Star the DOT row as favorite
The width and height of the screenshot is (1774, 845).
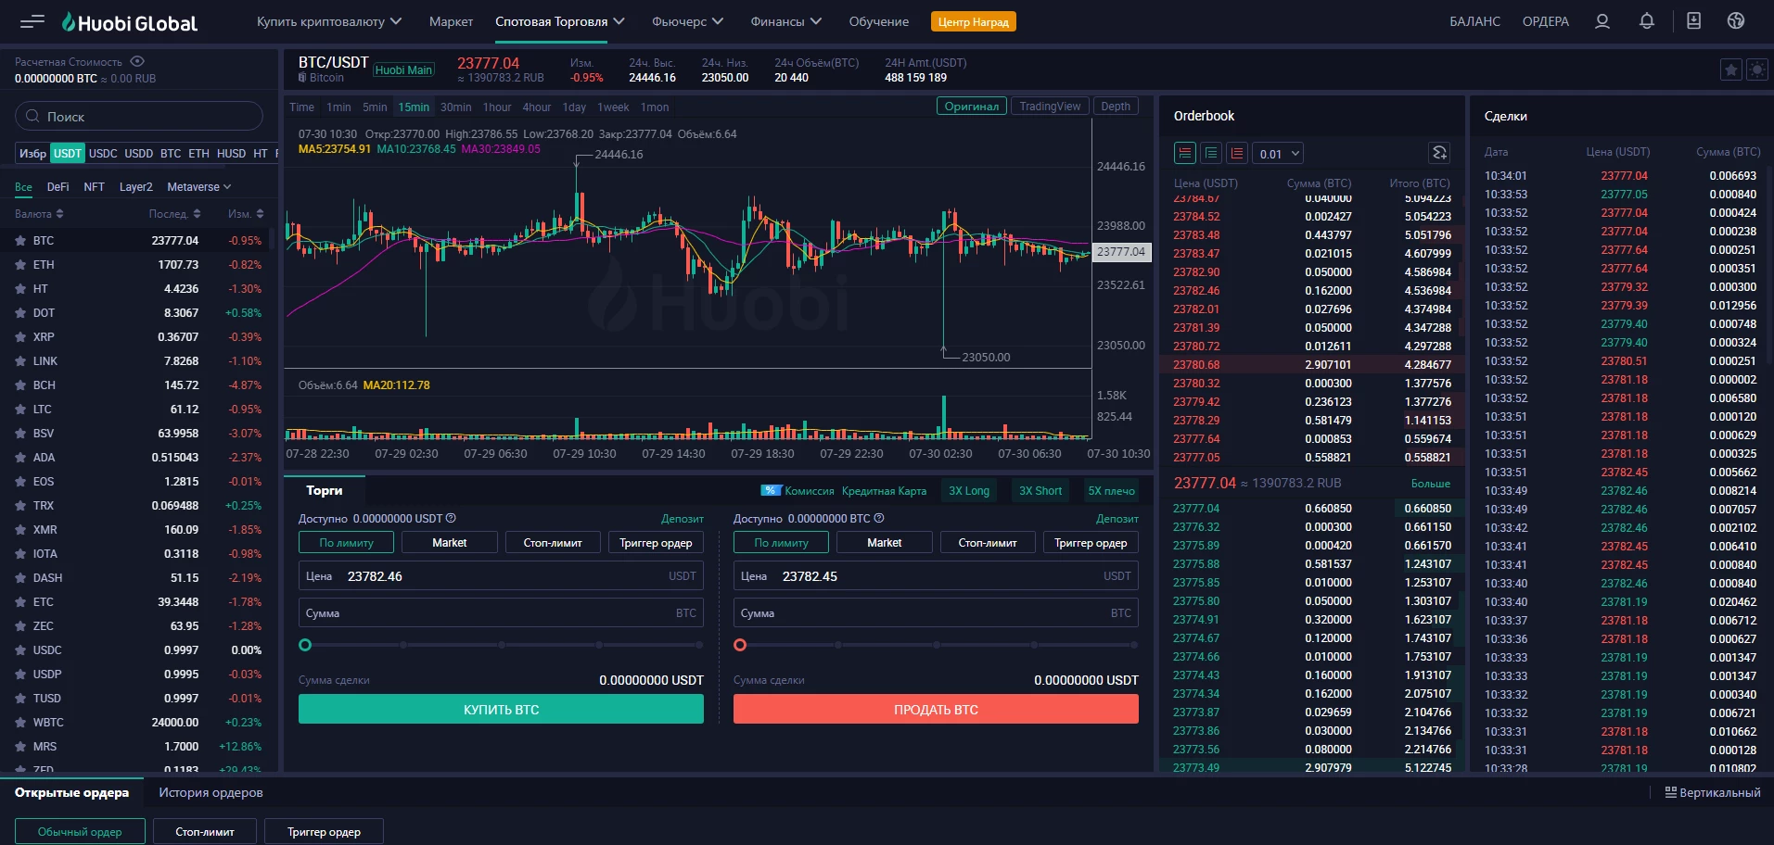point(20,313)
